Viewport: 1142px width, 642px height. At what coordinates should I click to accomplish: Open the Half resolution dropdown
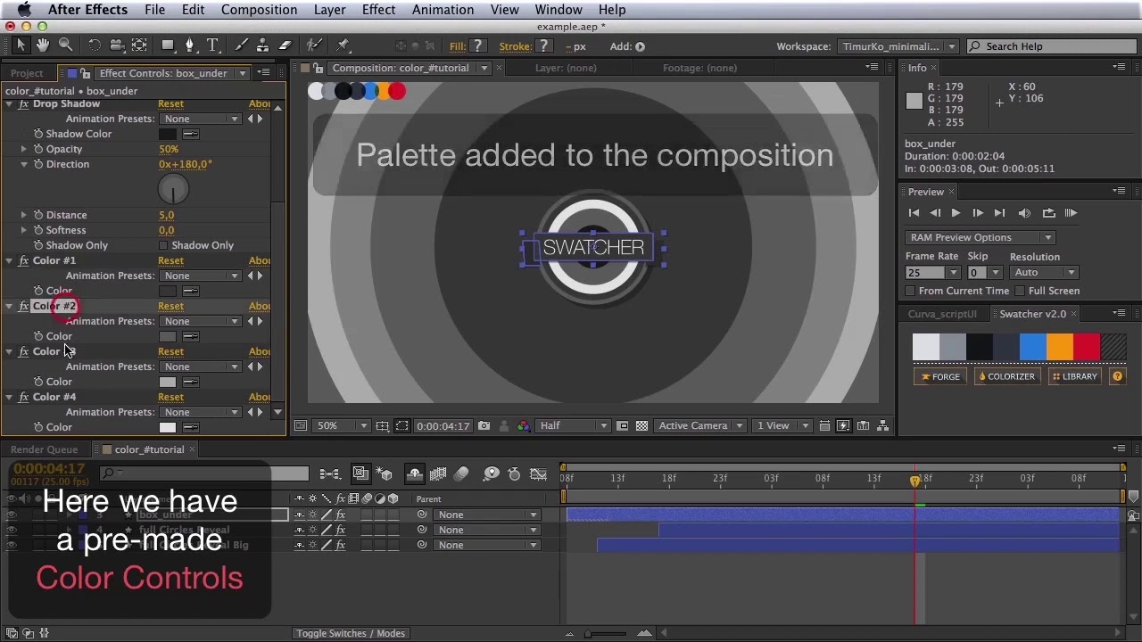coord(573,426)
